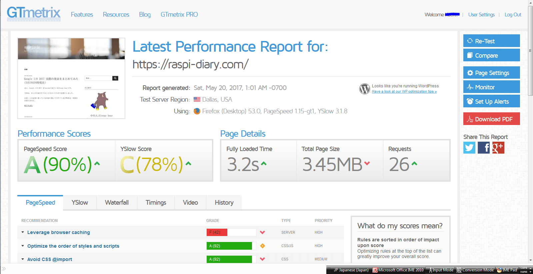533x274 pixels.
Task: Open the Features menu
Action: [x=82, y=15]
